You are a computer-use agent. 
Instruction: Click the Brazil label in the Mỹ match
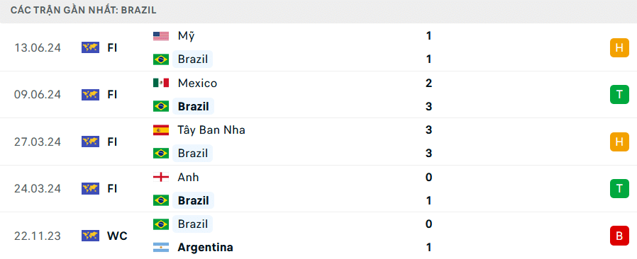pos(192,59)
